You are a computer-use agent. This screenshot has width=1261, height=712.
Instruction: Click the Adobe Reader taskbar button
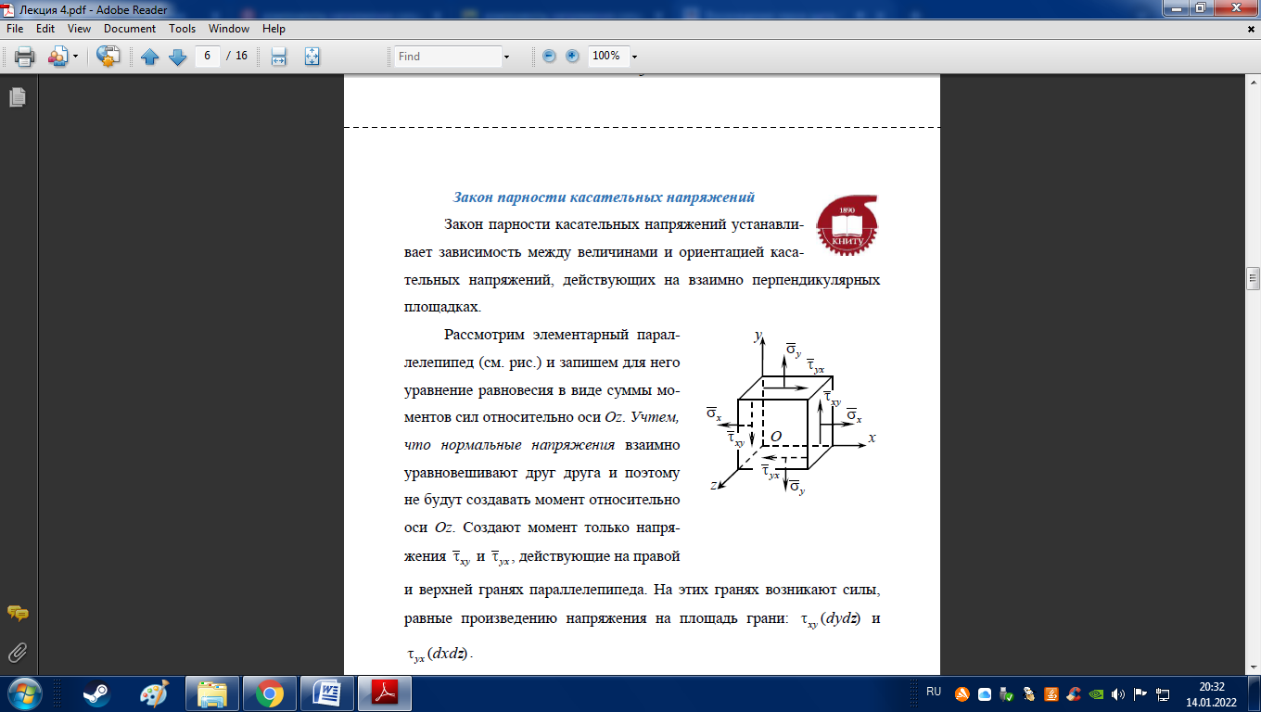[385, 693]
